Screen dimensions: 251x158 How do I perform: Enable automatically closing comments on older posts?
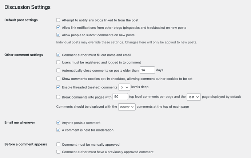coord(58,70)
